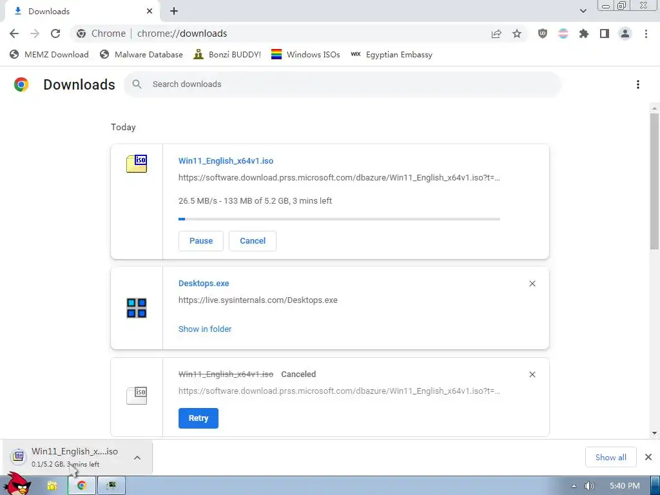The height and width of the screenshot is (495, 660).
Task: Click the page vertical scrollbar thumb
Action: click(x=654, y=181)
